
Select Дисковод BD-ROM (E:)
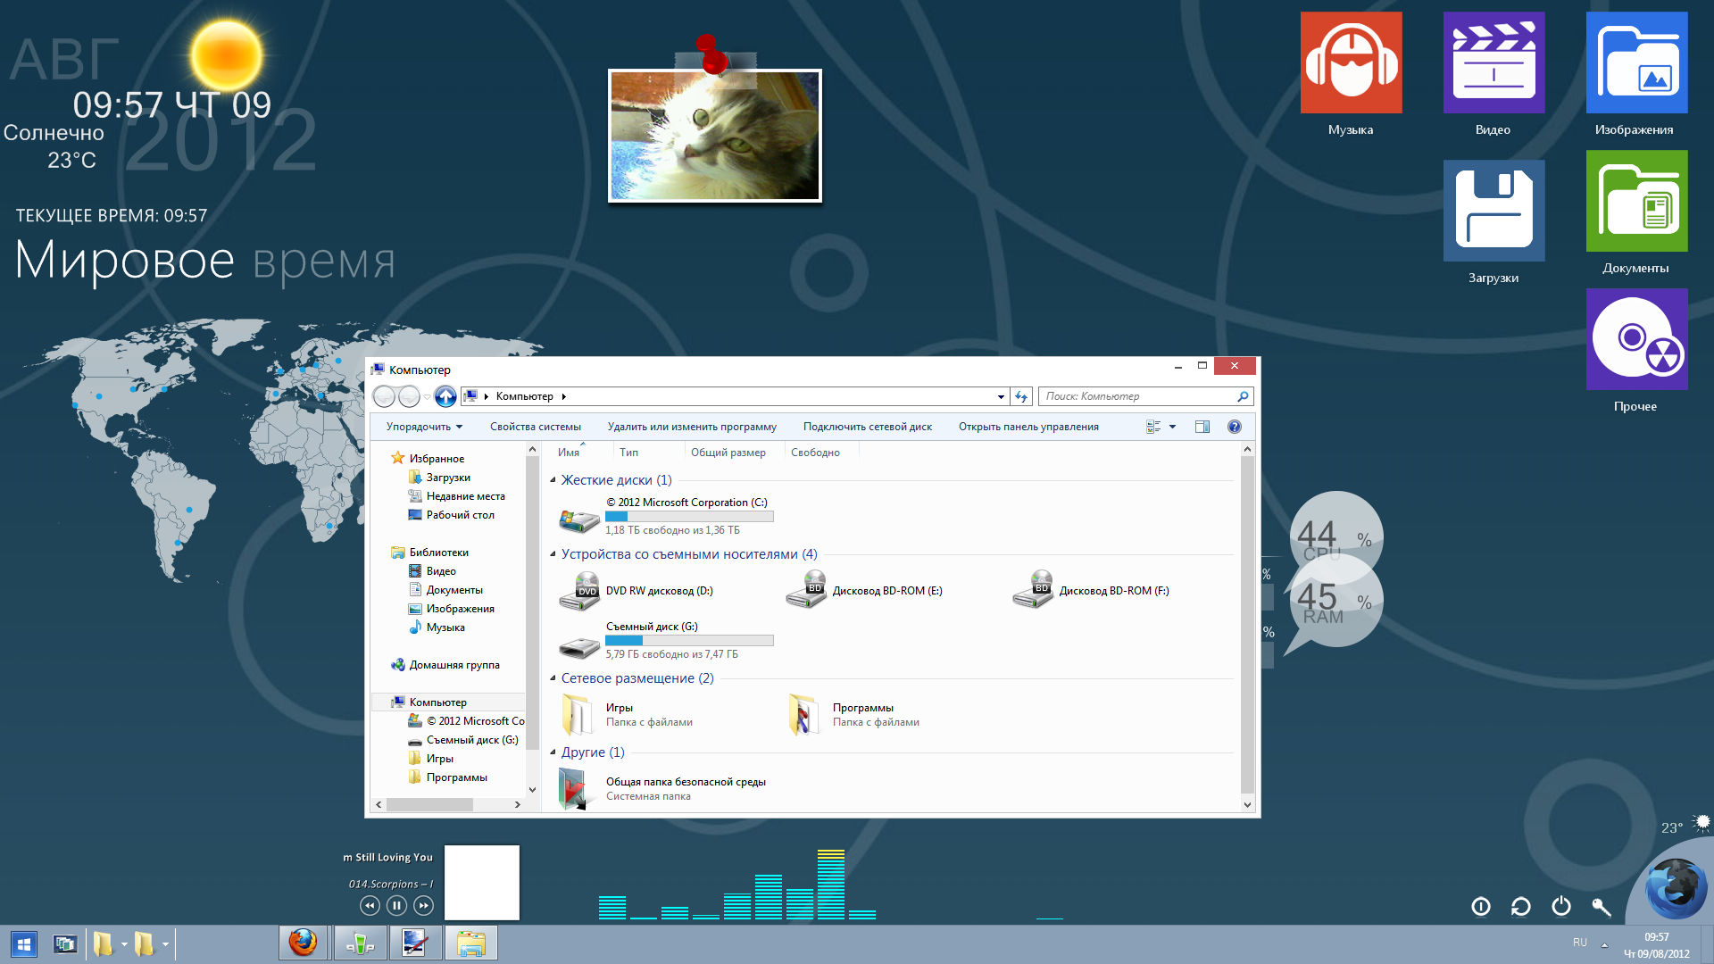click(864, 591)
